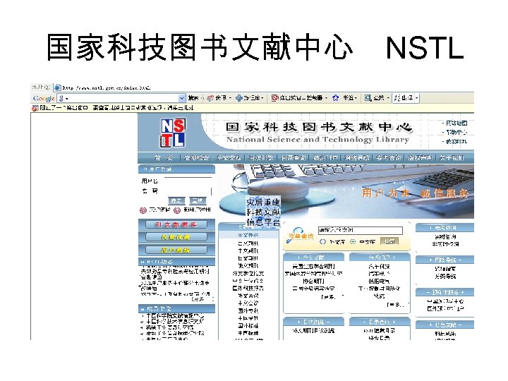Open the popup blocker dropdown arrow on Google toolbar

[326, 98]
